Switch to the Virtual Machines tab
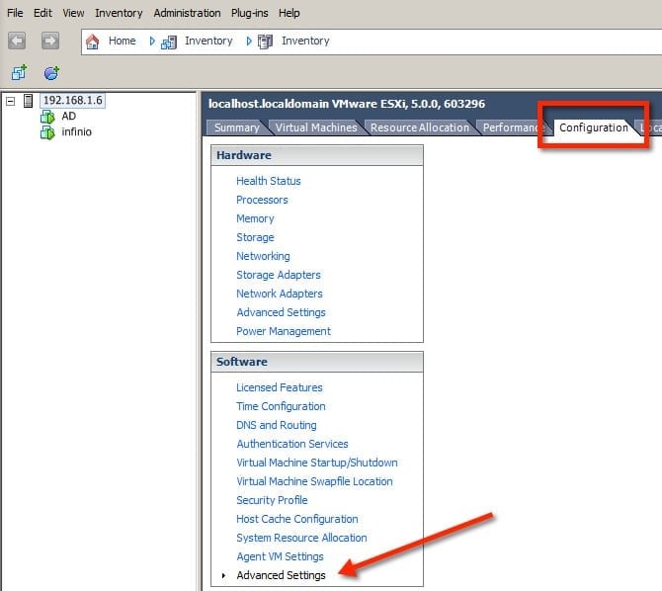The height and width of the screenshot is (591, 662). pos(316,127)
